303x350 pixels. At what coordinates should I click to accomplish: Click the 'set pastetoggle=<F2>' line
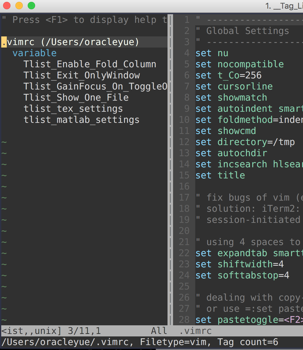[249, 320]
